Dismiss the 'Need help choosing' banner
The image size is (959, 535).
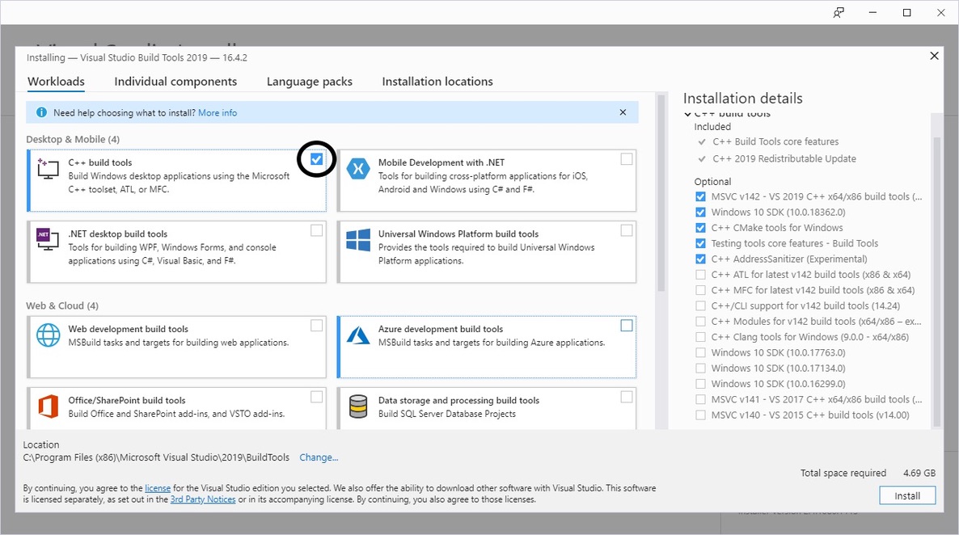tap(623, 112)
